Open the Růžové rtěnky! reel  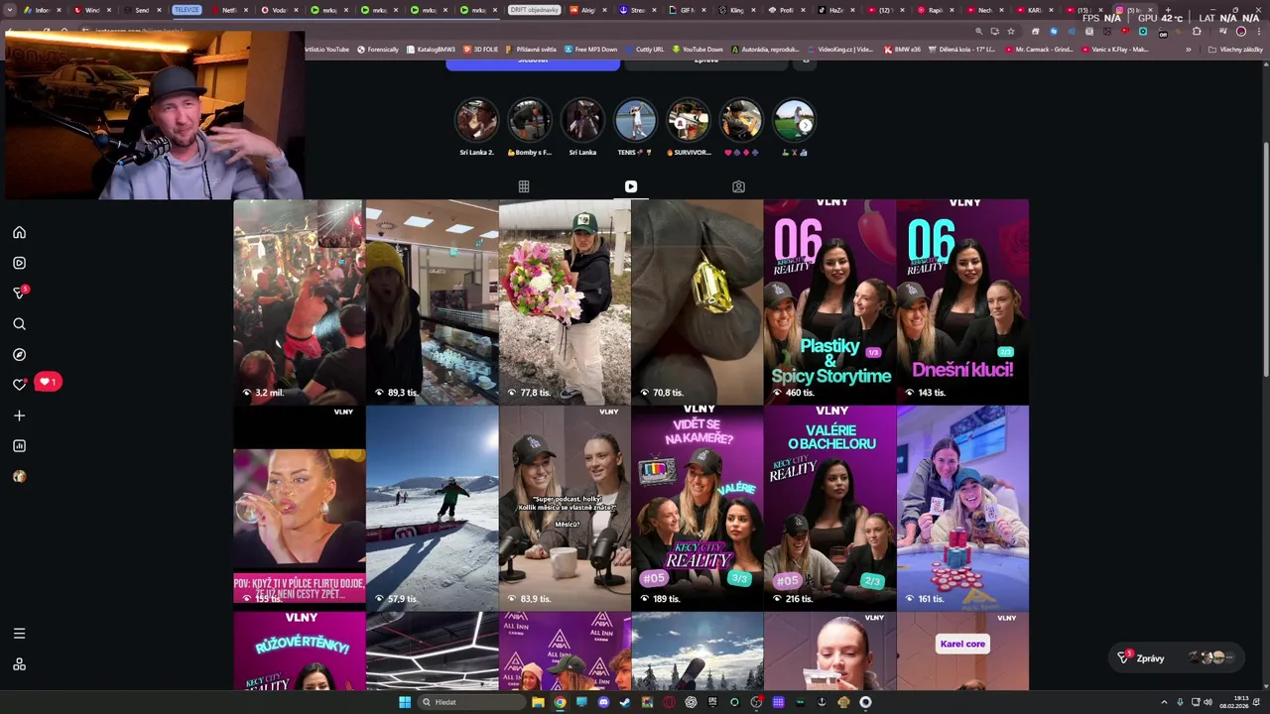pyautogui.click(x=299, y=652)
